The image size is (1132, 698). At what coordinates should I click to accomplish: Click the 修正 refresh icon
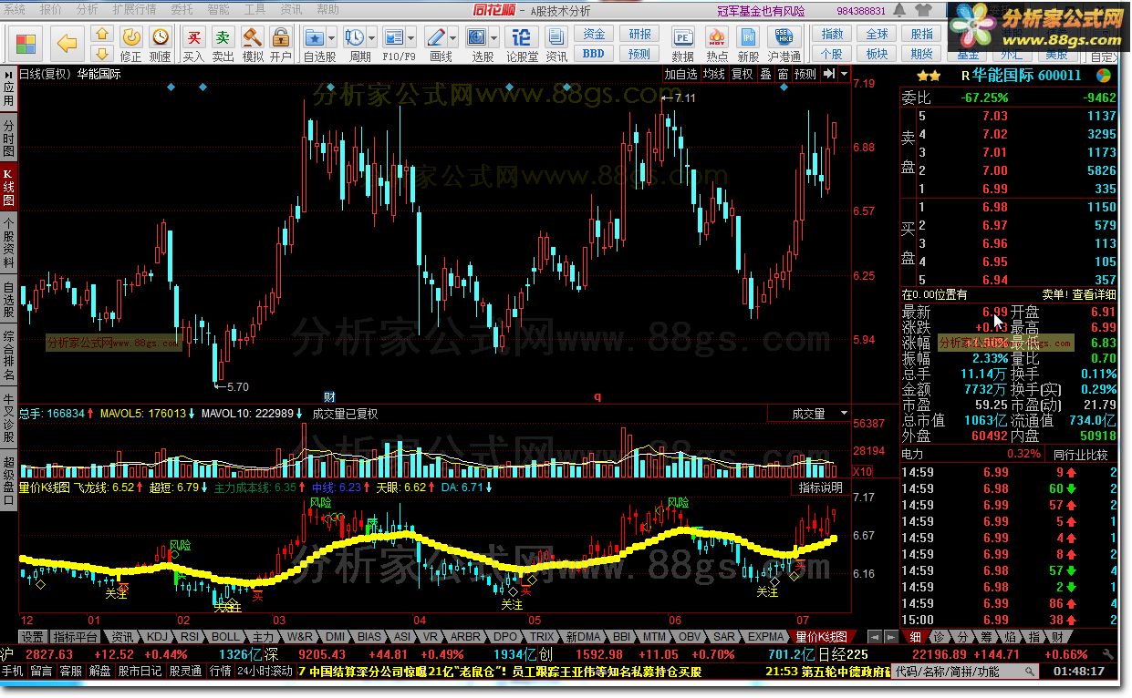coord(131,36)
